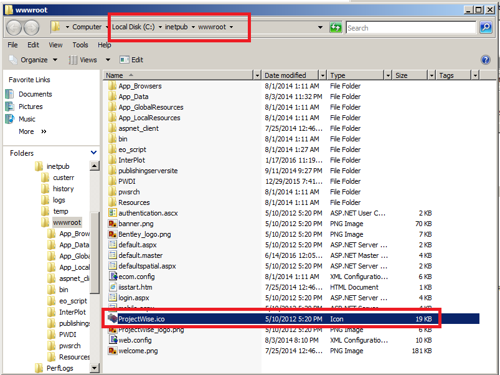The width and height of the screenshot is (500, 375).
Task: Click the green Refresh button
Action: pos(336,27)
